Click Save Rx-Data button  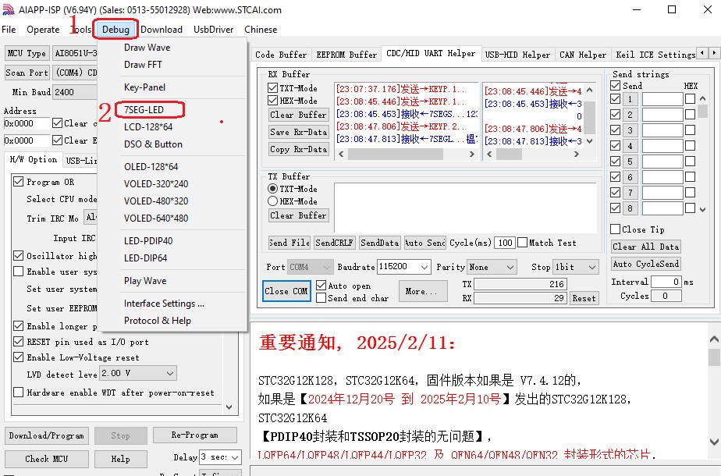(x=298, y=132)
